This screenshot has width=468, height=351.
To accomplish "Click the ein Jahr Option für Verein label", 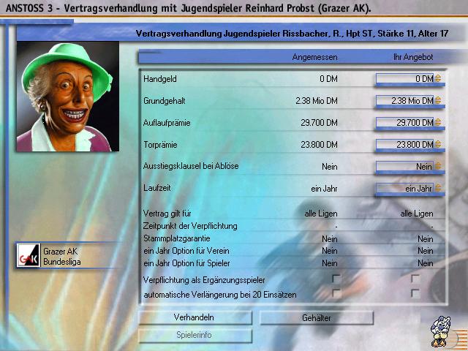I will click(x=186, y=251).
